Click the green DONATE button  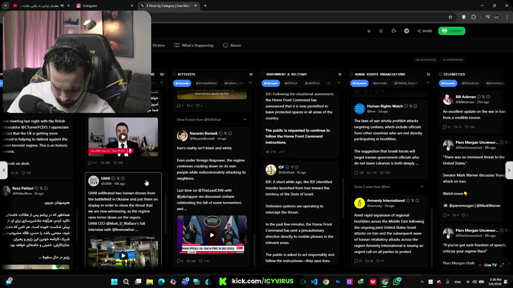pyautogui.click(x=452, y=31)
